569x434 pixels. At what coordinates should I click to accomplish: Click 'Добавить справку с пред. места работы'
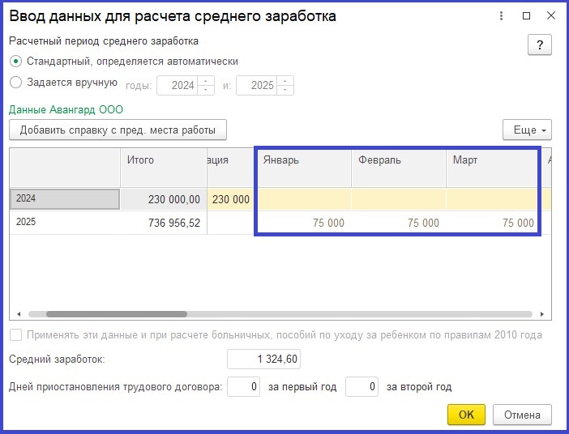pos(118,130)
